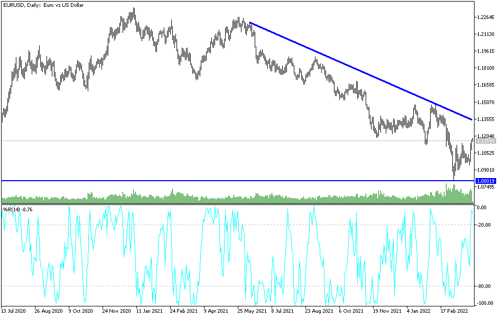Click the blue 1.08019 price label

point(485,180)
